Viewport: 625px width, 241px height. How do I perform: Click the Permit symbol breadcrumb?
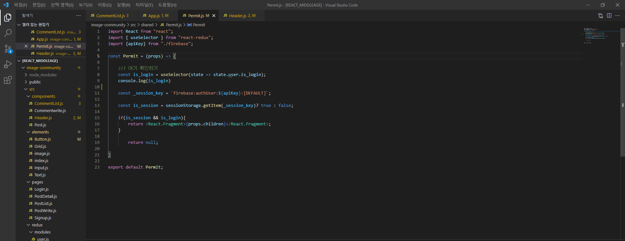pos(196,25)
